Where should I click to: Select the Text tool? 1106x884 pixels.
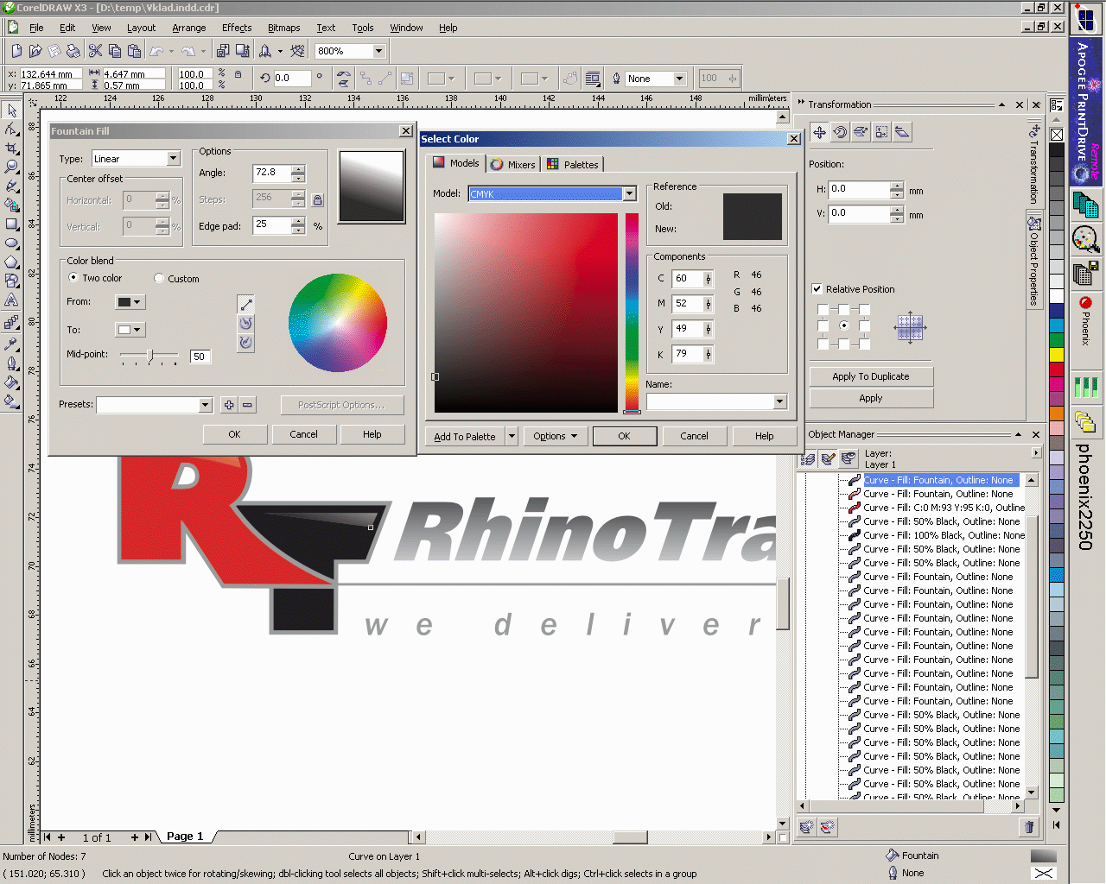pyautogui.click(x=11, y=300)
